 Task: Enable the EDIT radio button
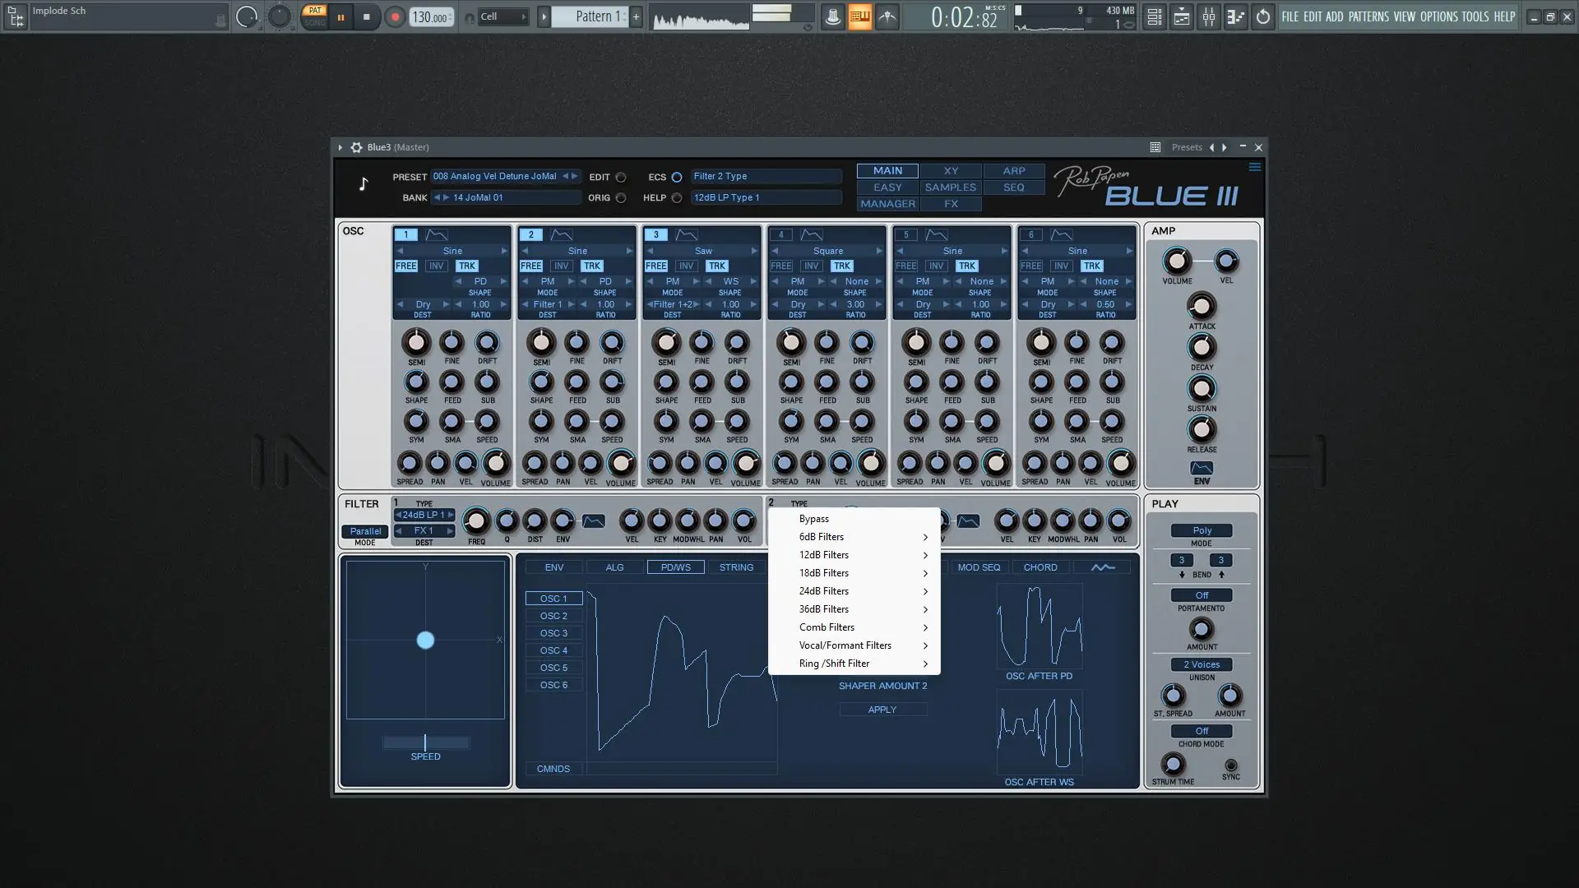click(x=621, y=177)
